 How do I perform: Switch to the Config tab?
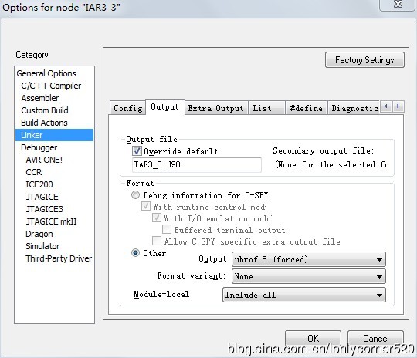pyautogui.click(x=128, y=108)
